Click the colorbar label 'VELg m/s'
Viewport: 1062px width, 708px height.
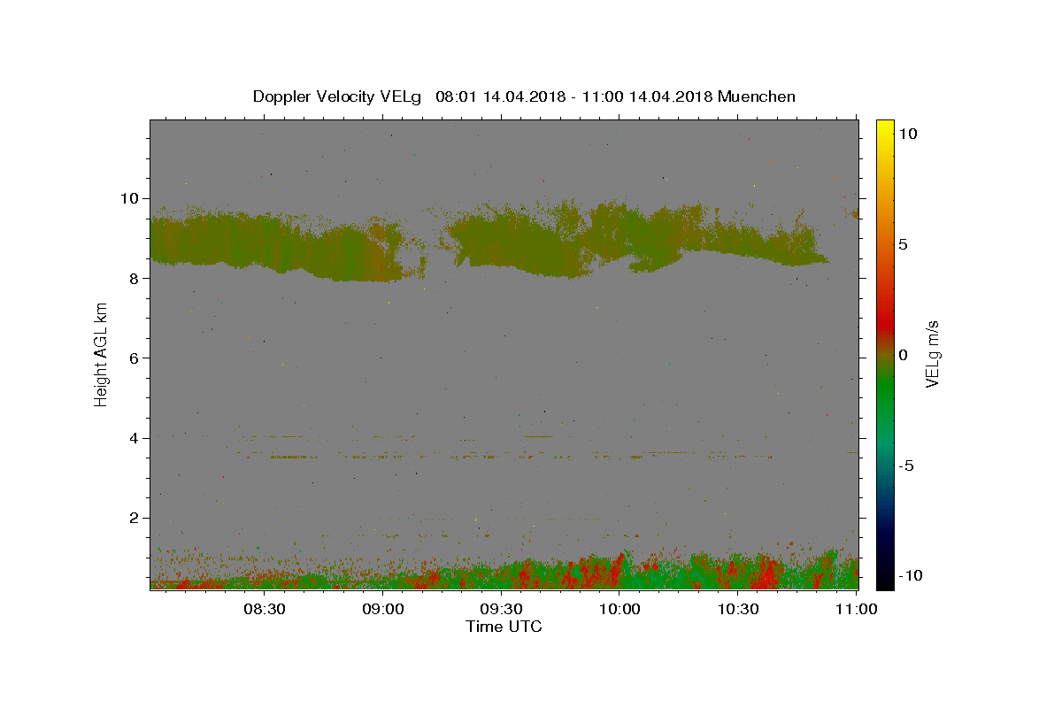pos(933,355)
